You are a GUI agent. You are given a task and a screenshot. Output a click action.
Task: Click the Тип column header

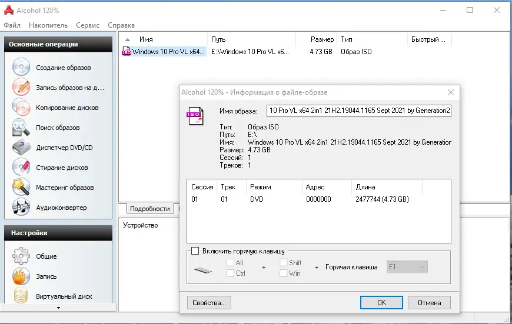coord(373,39)
